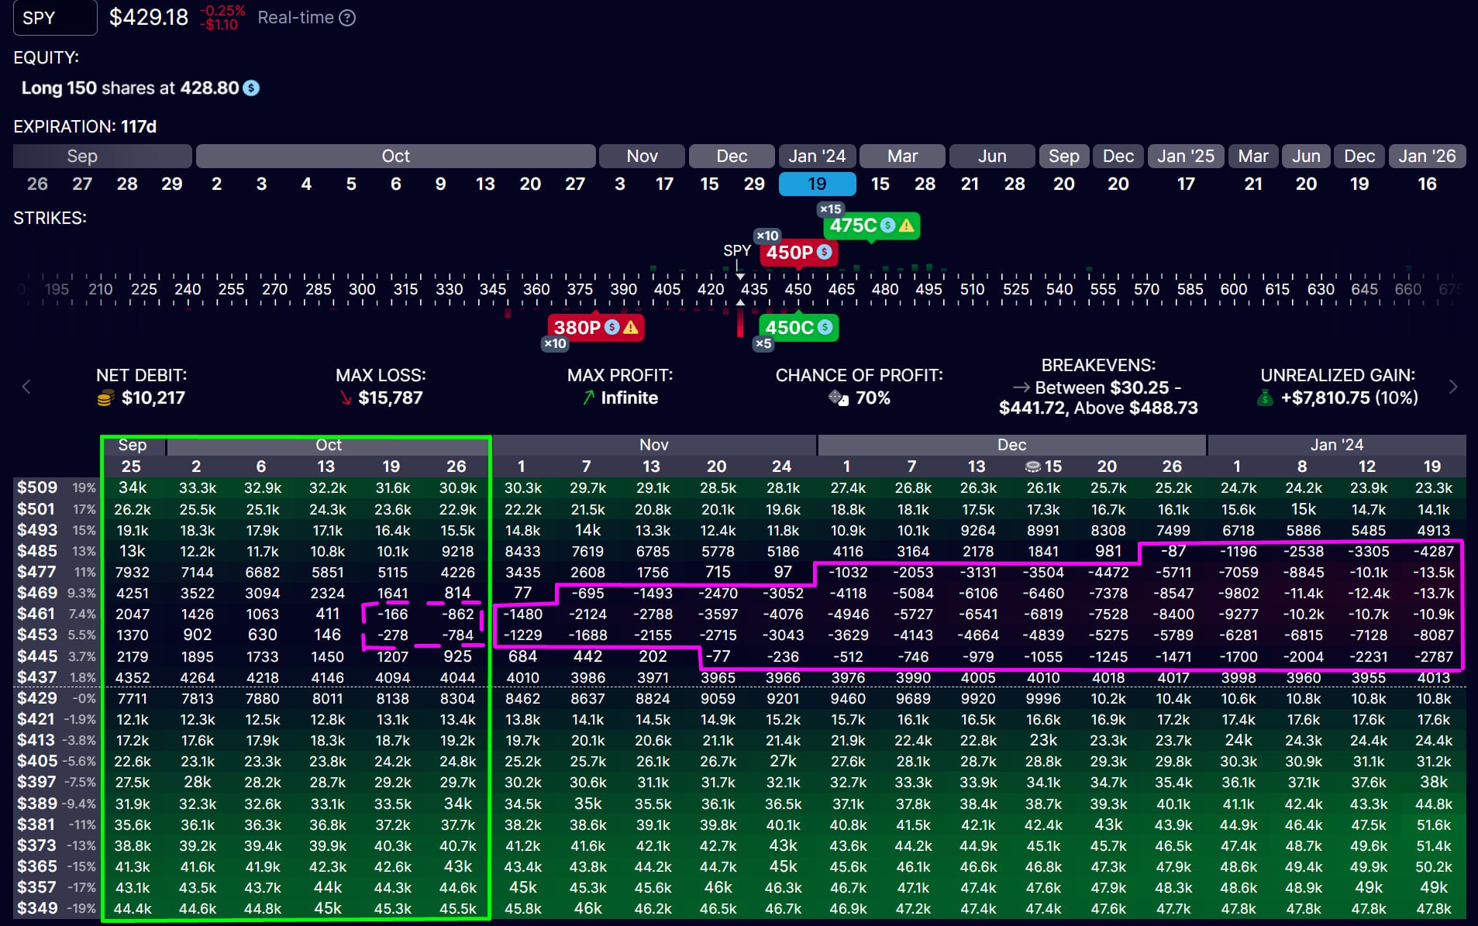
Task: Choose Sep 26 expiration date
Action: click(37, 184)
